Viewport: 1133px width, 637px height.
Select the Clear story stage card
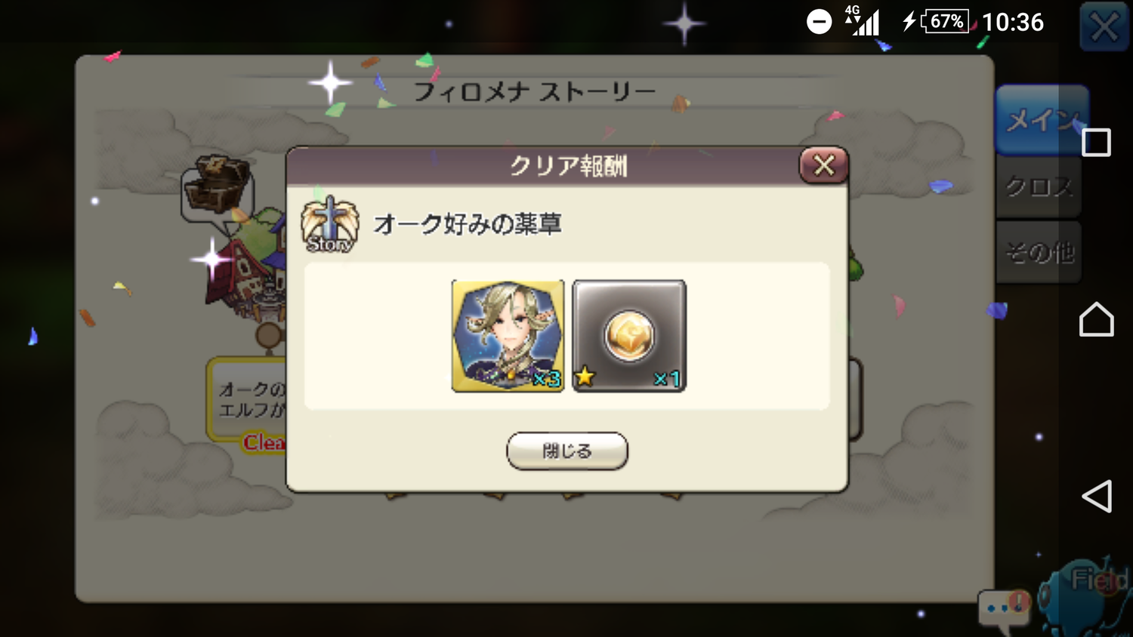(248, 402)
